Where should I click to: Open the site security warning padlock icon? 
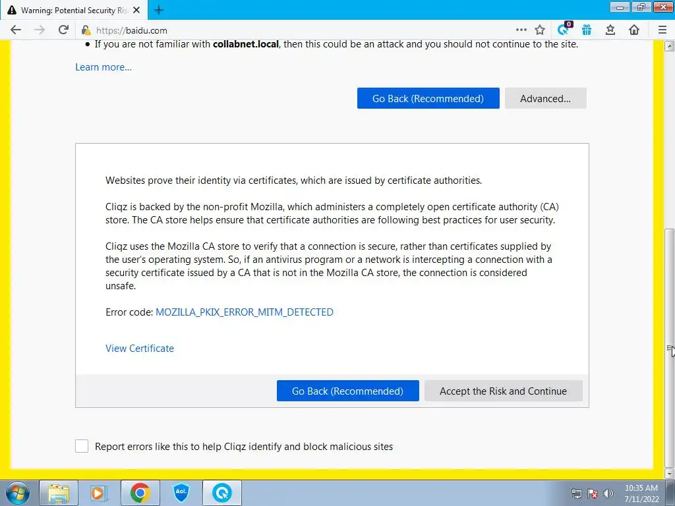coord(86,30)
